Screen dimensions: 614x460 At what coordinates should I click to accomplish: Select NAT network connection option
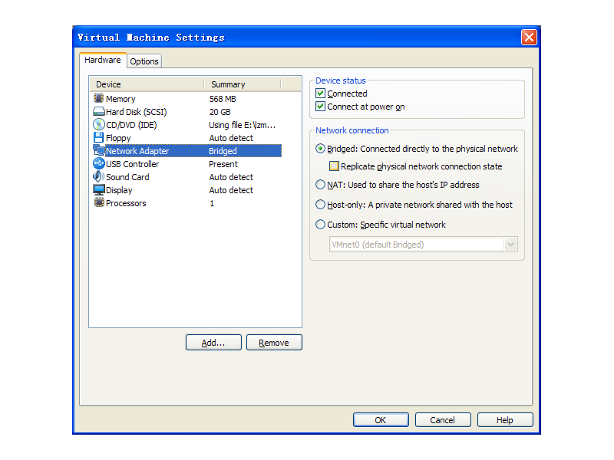(321, 185)
